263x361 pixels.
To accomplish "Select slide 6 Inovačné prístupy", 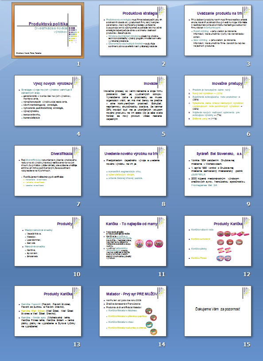I will pos(218,101).
